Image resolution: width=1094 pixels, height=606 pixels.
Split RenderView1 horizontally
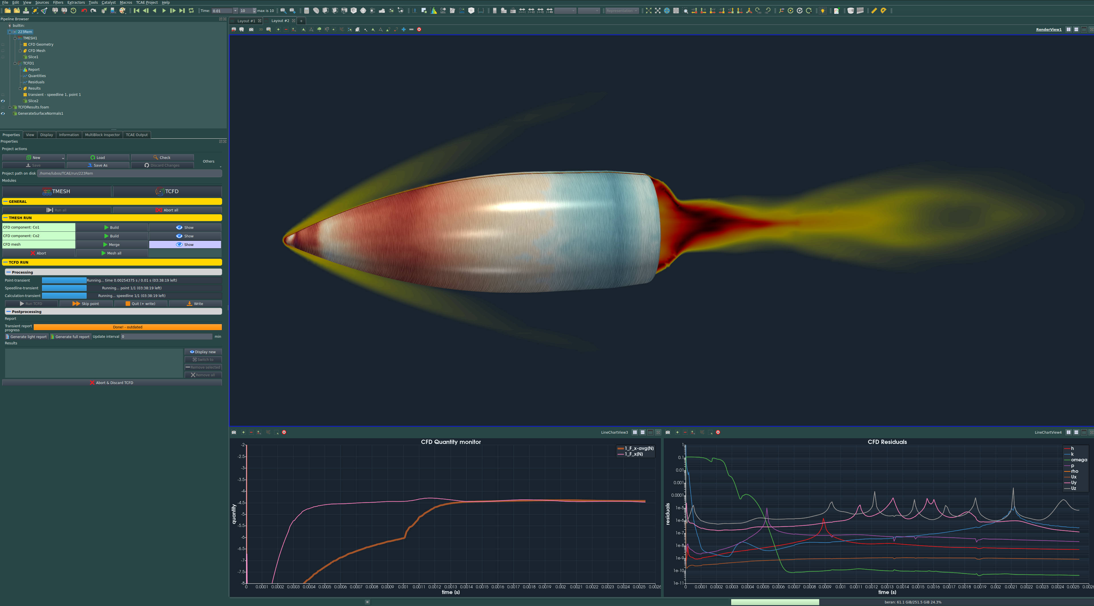[1069, 29]
